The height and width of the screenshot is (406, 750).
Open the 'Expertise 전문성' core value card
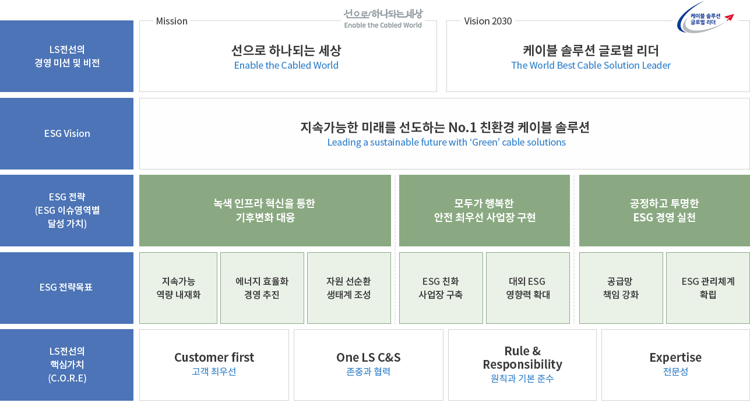point(675,365)
